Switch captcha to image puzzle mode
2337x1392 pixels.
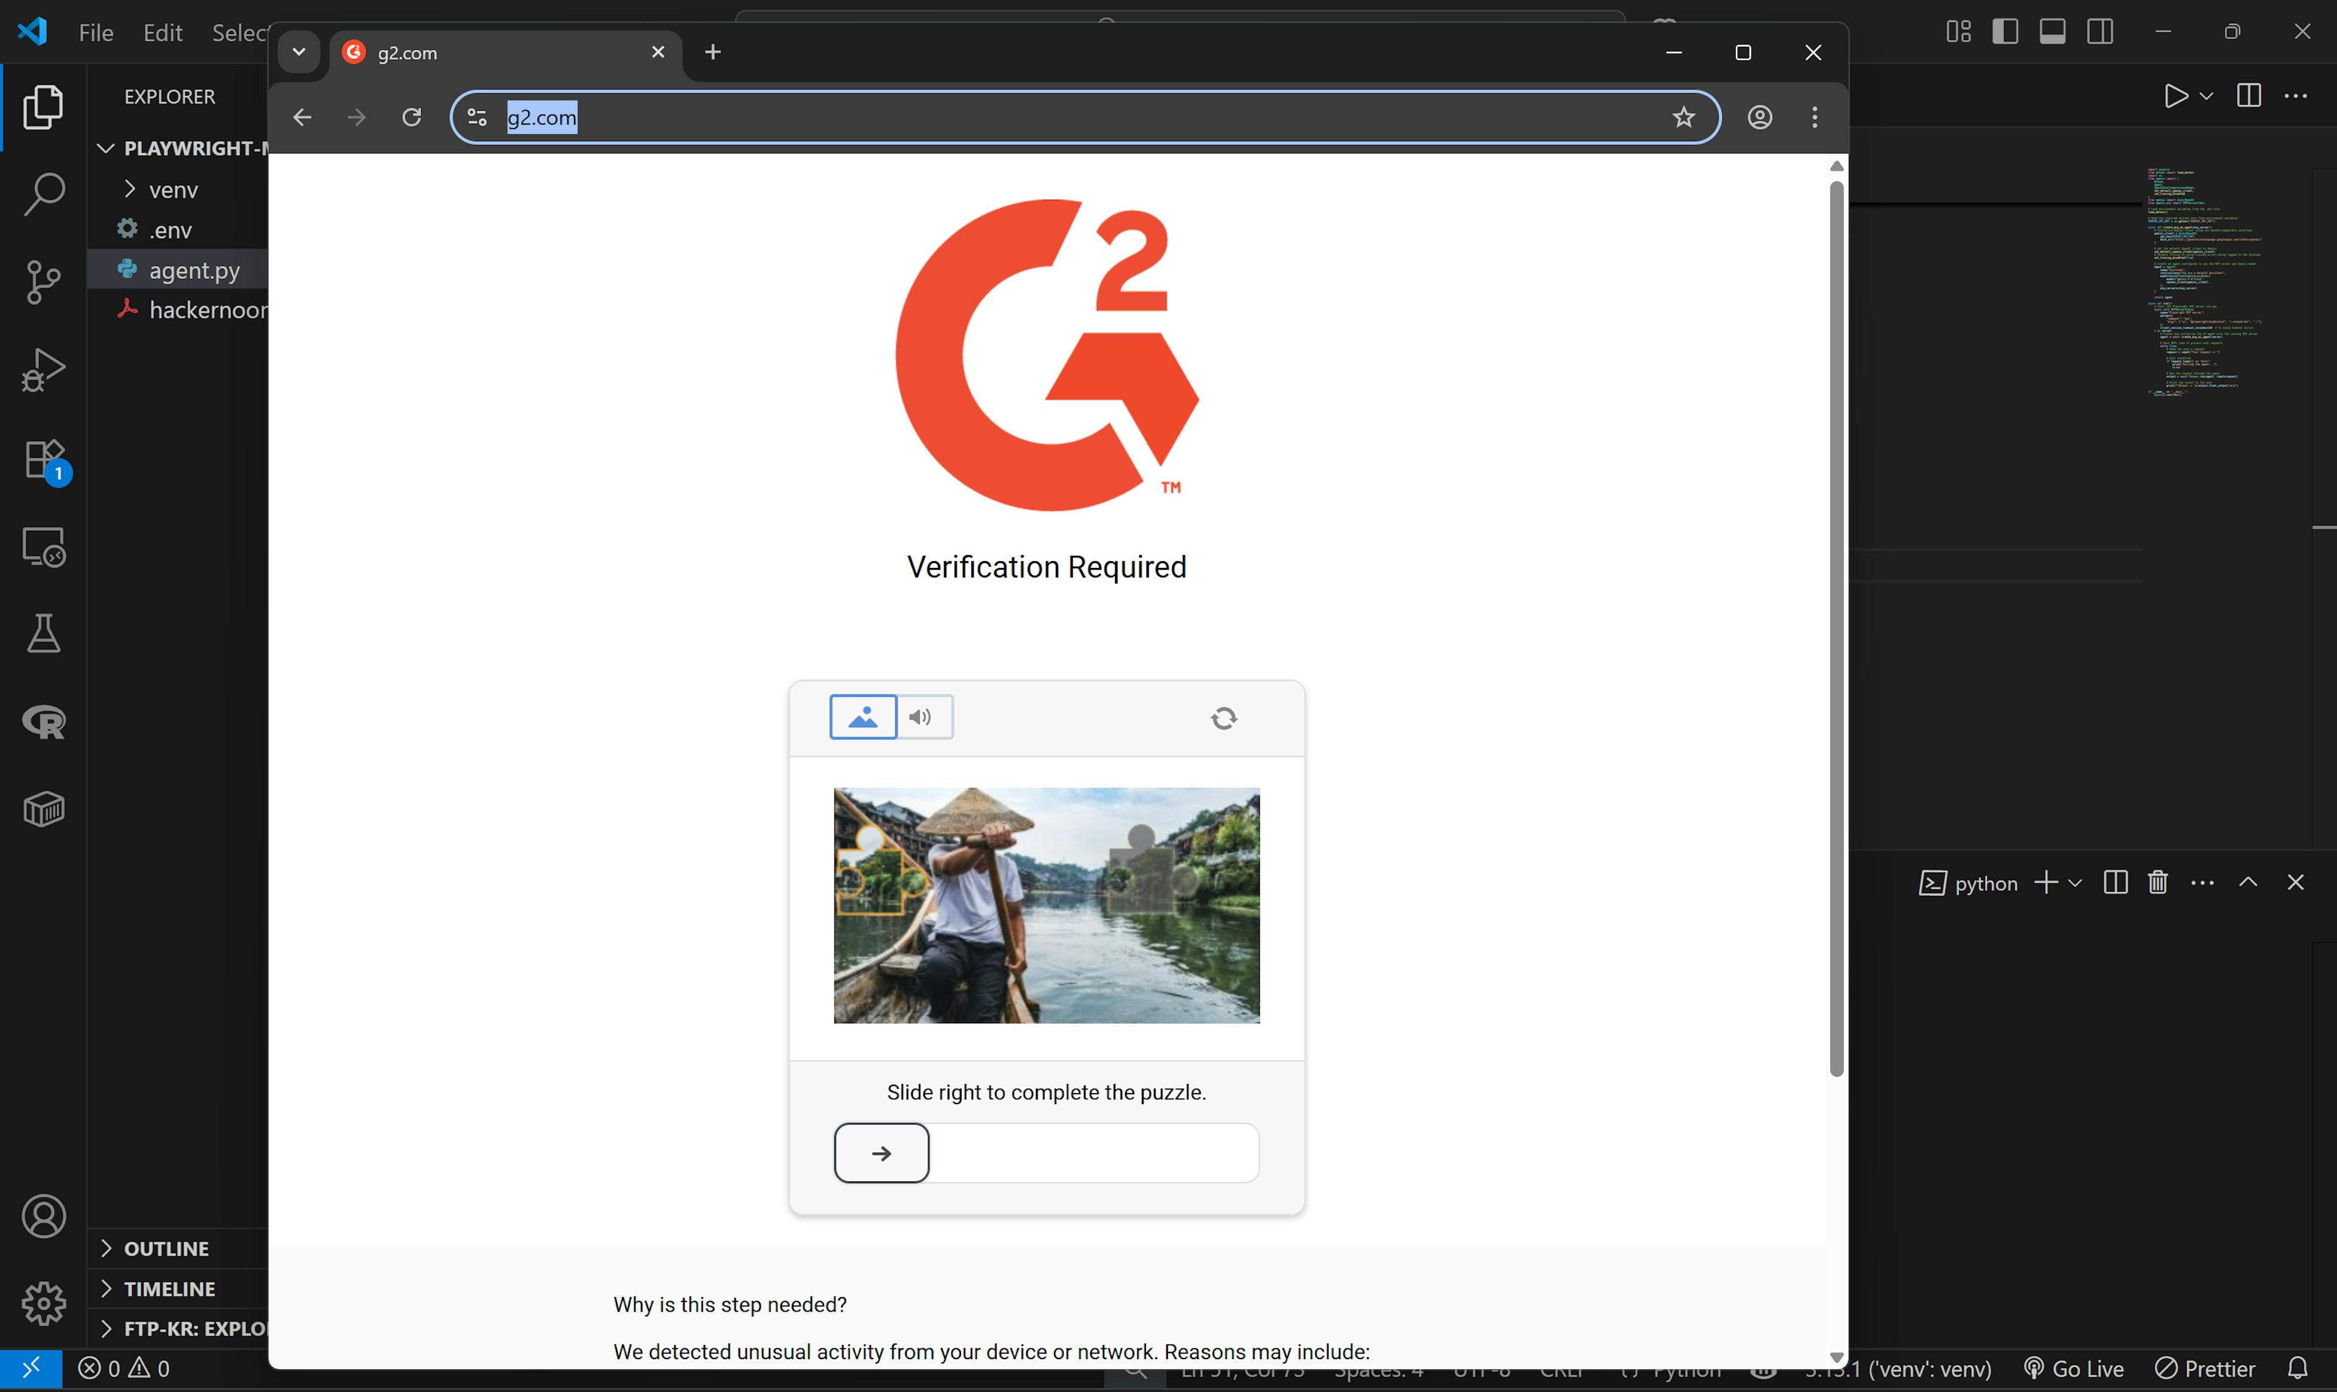[x=863, y=716]
